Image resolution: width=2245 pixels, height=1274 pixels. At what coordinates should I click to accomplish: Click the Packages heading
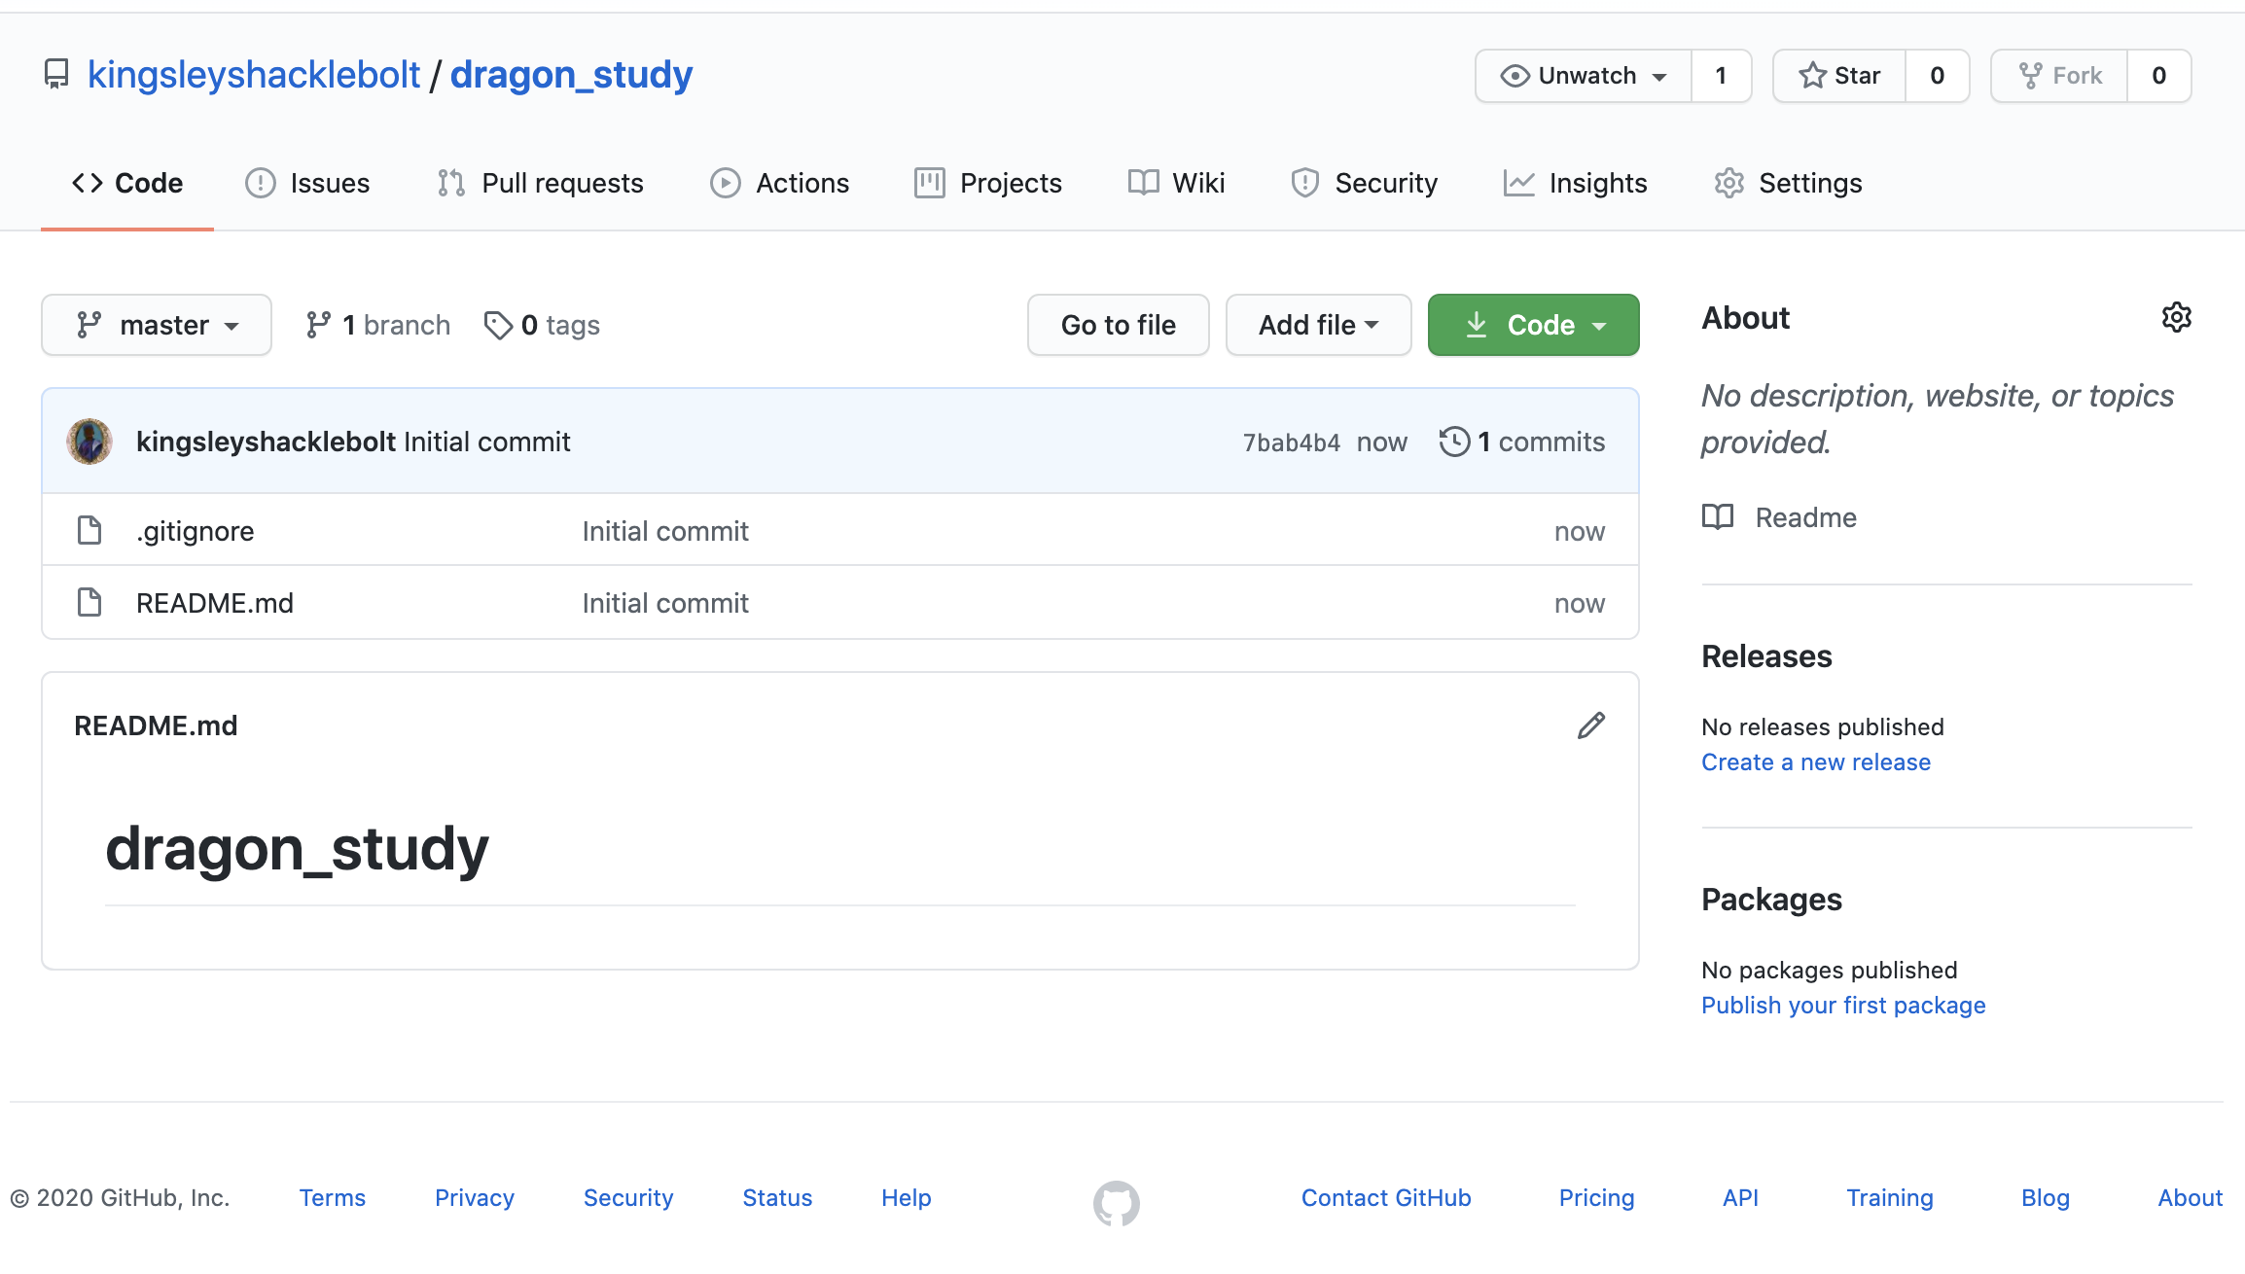(1771, 900)
